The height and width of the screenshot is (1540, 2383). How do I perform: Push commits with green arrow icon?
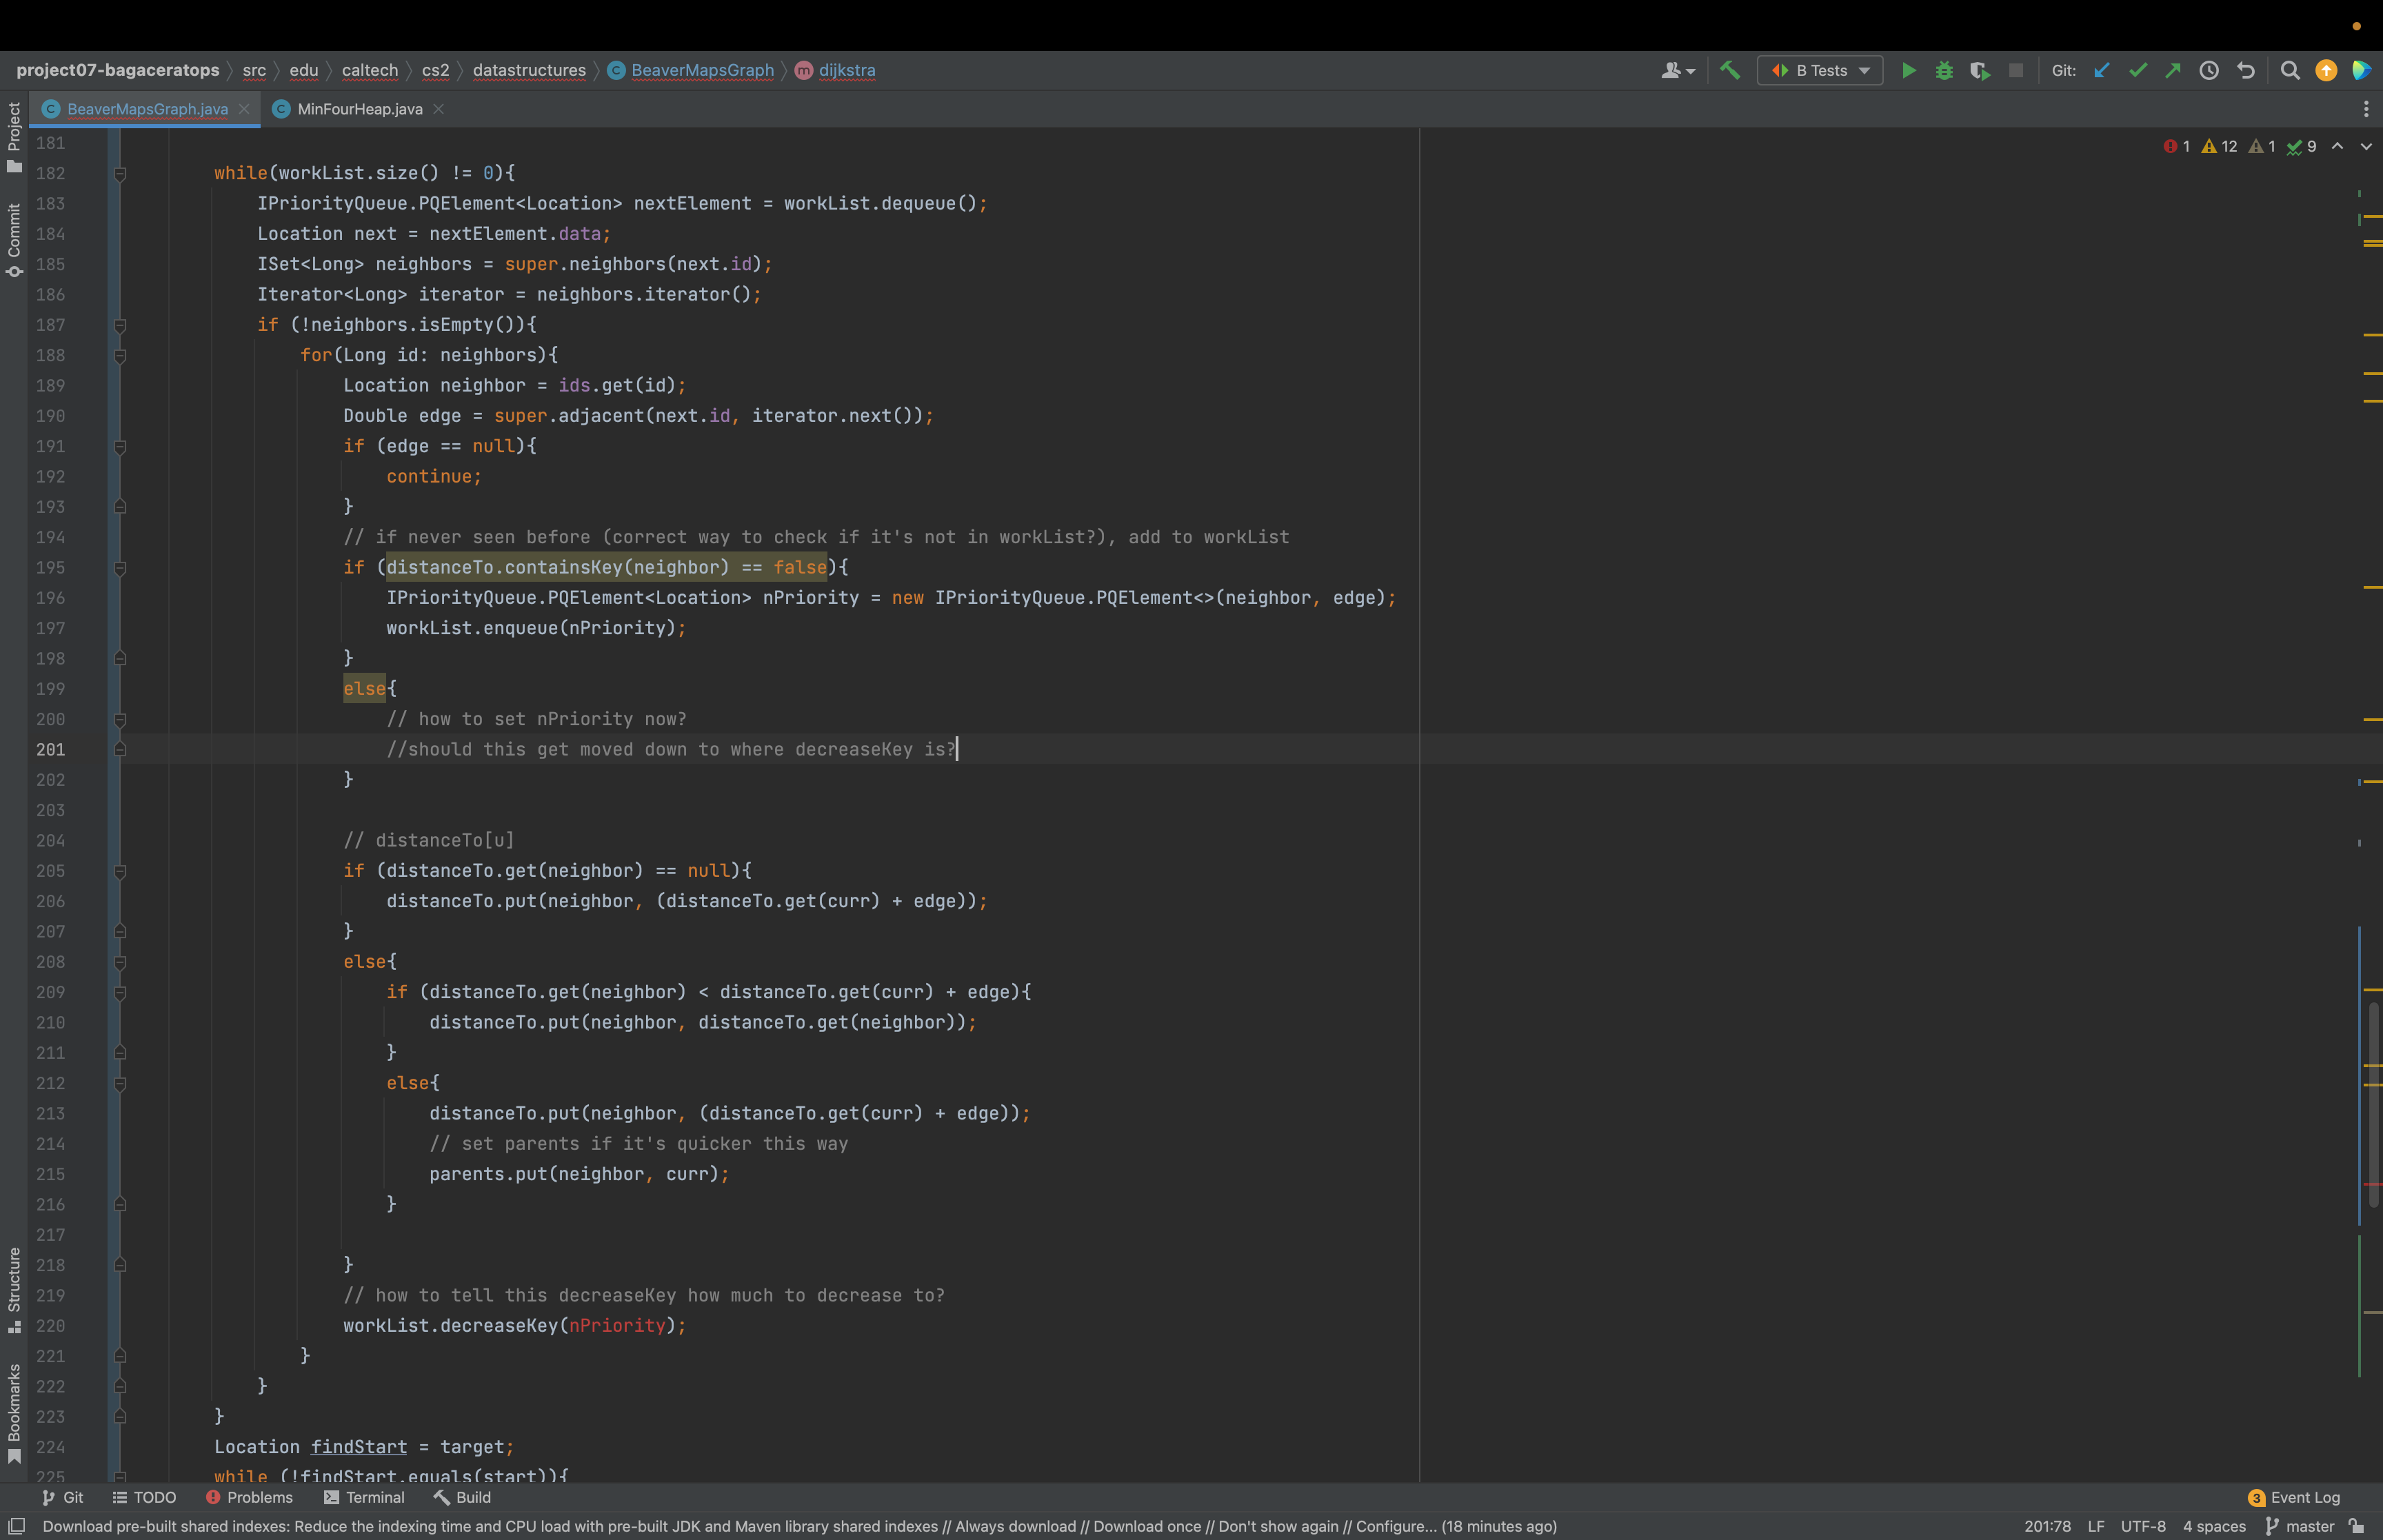click(2172, 71)
